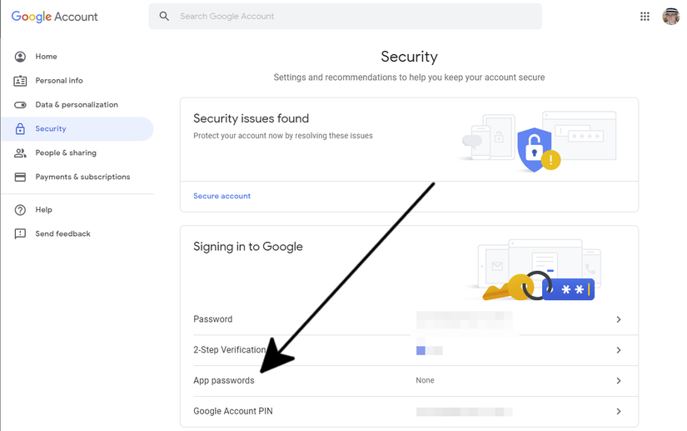Expand the App passwords chevron
Image resolution: width=687 pixels, height=431 pixels.
(x=619, y=381)
